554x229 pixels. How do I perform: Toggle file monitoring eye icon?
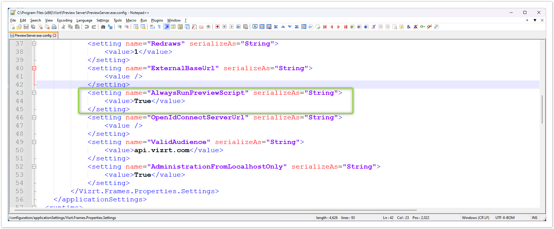208,27
